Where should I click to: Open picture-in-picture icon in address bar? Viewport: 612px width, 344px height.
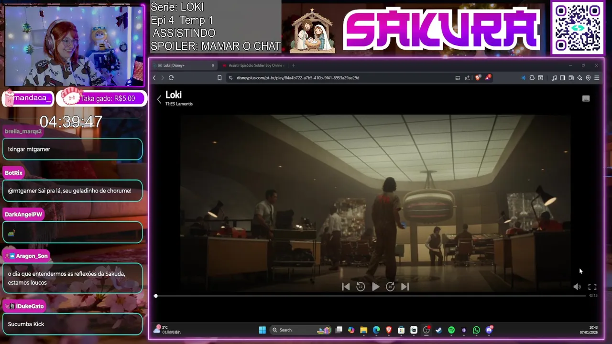458,78
